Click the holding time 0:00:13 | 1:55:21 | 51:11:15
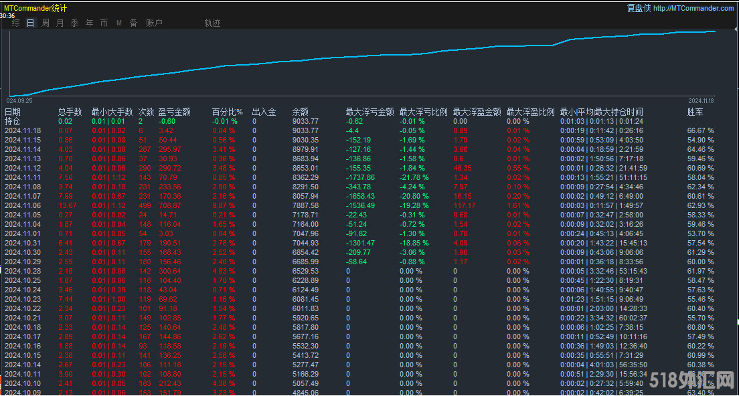The width and height of the screenshot is (739, 396). [x=604, y=177]
